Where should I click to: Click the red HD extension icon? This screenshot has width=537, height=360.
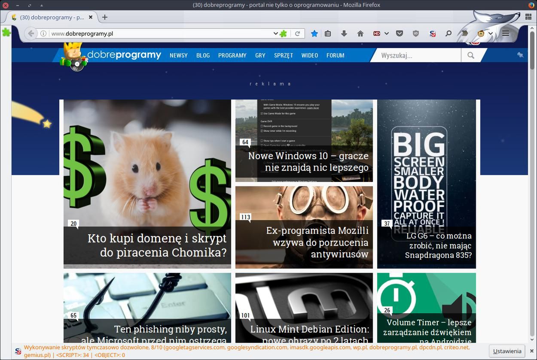click(377, 33)
